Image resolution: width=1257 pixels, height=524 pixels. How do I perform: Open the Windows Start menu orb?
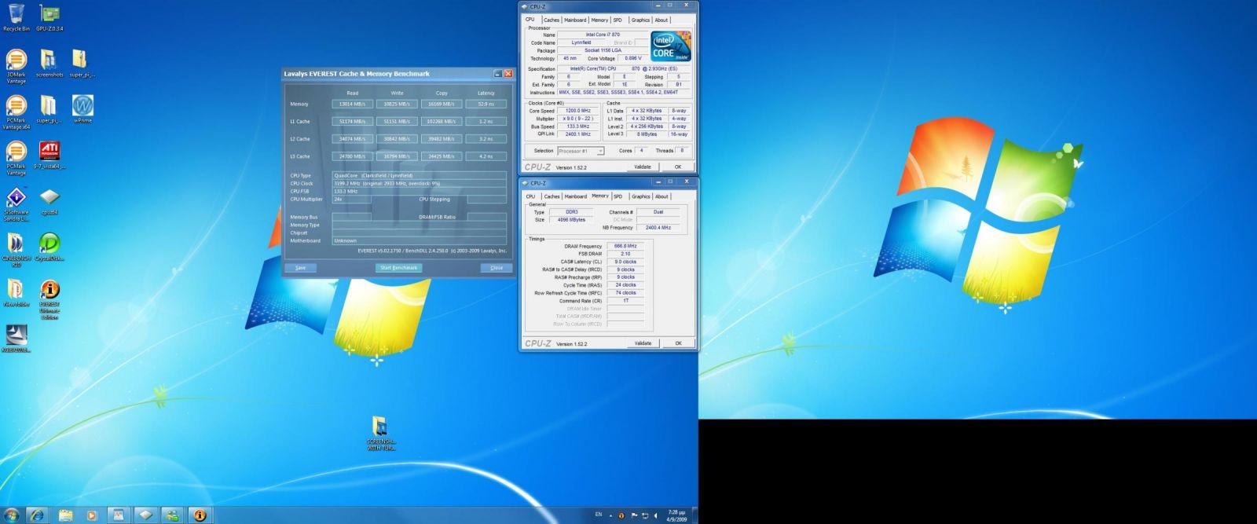point(12,515)
